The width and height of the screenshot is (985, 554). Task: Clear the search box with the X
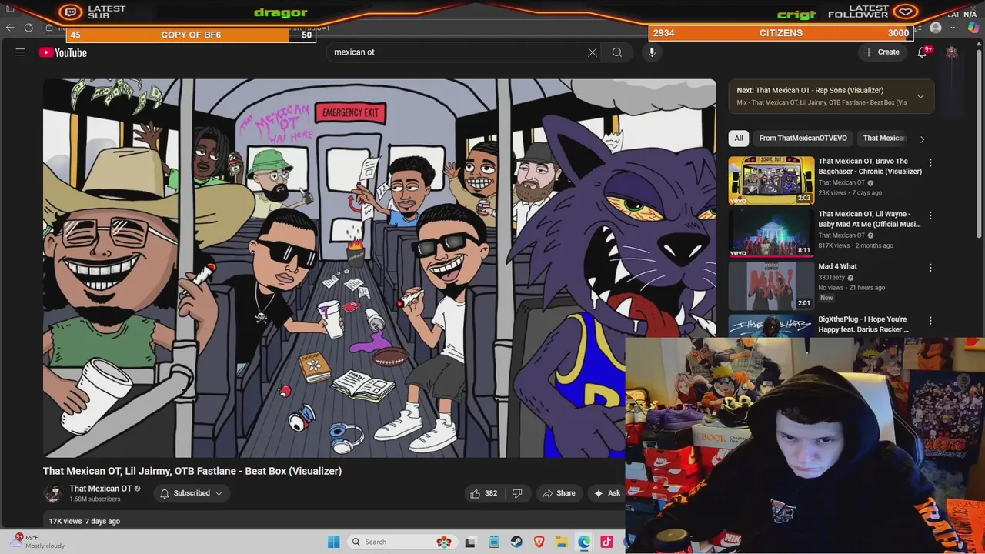pyautogui.click(x=593, y=52)
